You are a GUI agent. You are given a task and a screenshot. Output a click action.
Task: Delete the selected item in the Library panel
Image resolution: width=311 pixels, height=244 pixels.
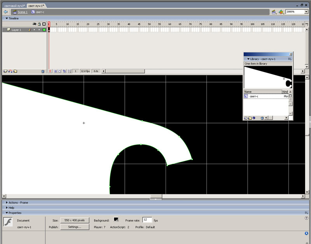[262, 118]
